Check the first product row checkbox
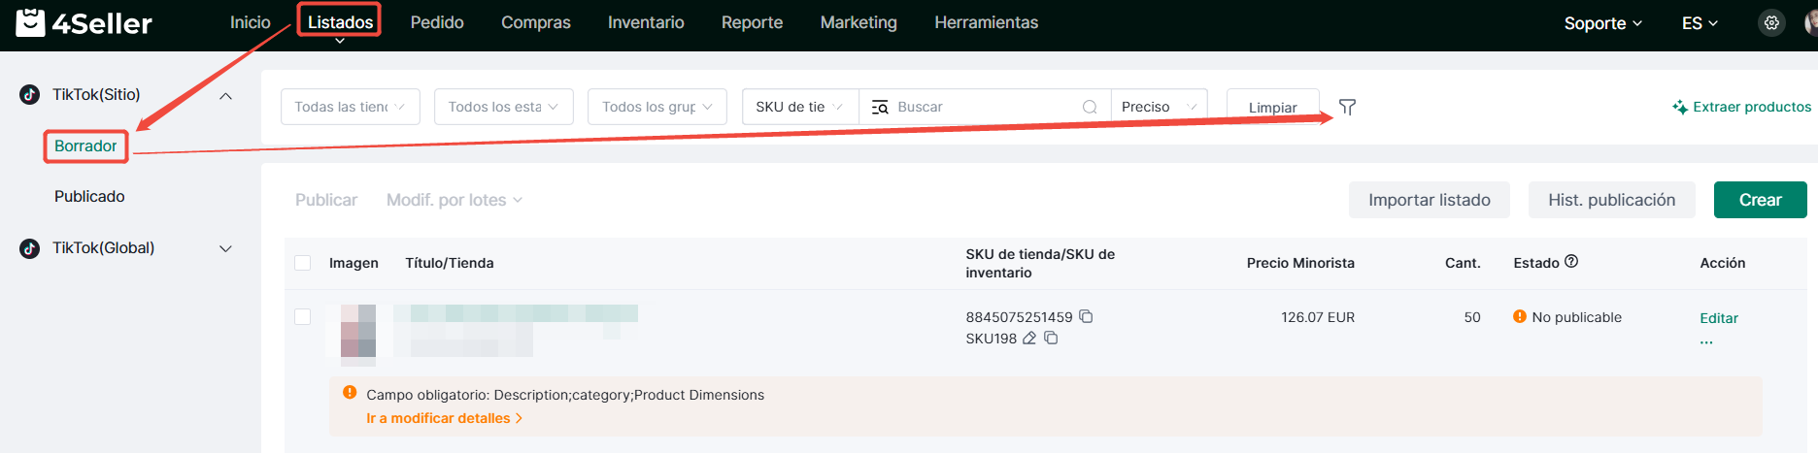This screenshot has width=1818, height=453. coord(303,317)
